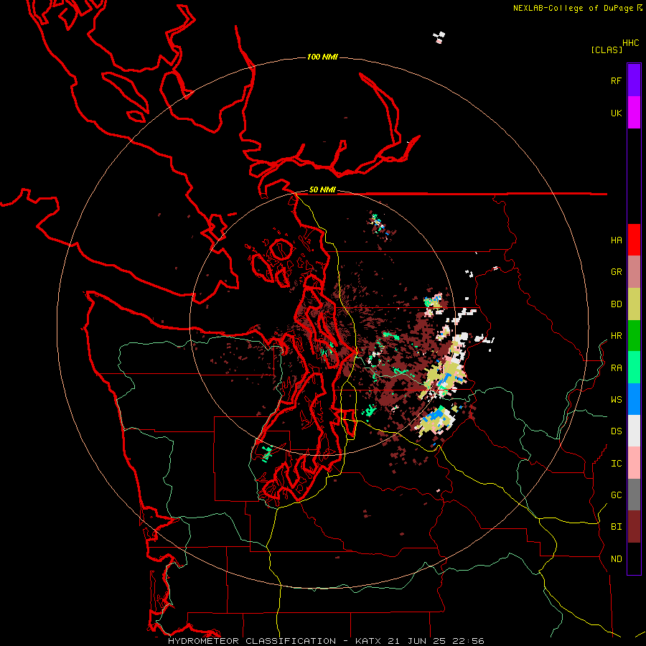Click the 100 NMI range ring label
This screenshot has width=646, height=646.
pos(322,57)
